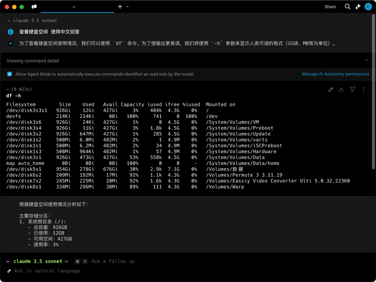Click the /System/Volumes/Preboot path
Viewport: 376px width, 282px height.
[x=240, y=128]
